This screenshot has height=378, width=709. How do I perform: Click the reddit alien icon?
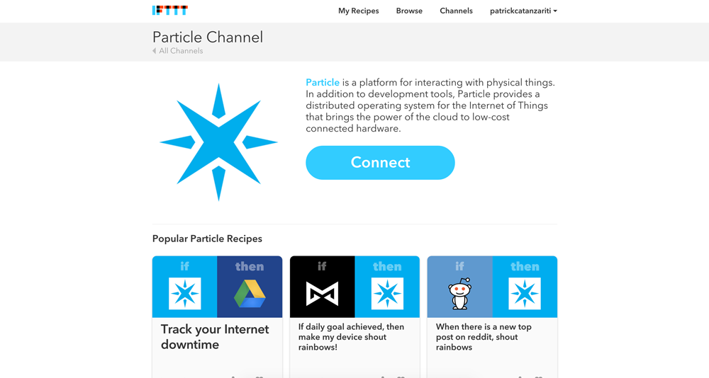(460, 294)
